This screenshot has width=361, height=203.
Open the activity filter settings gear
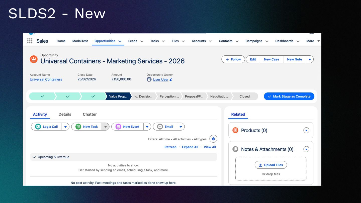pyautogui.click(x=213, y=139)
